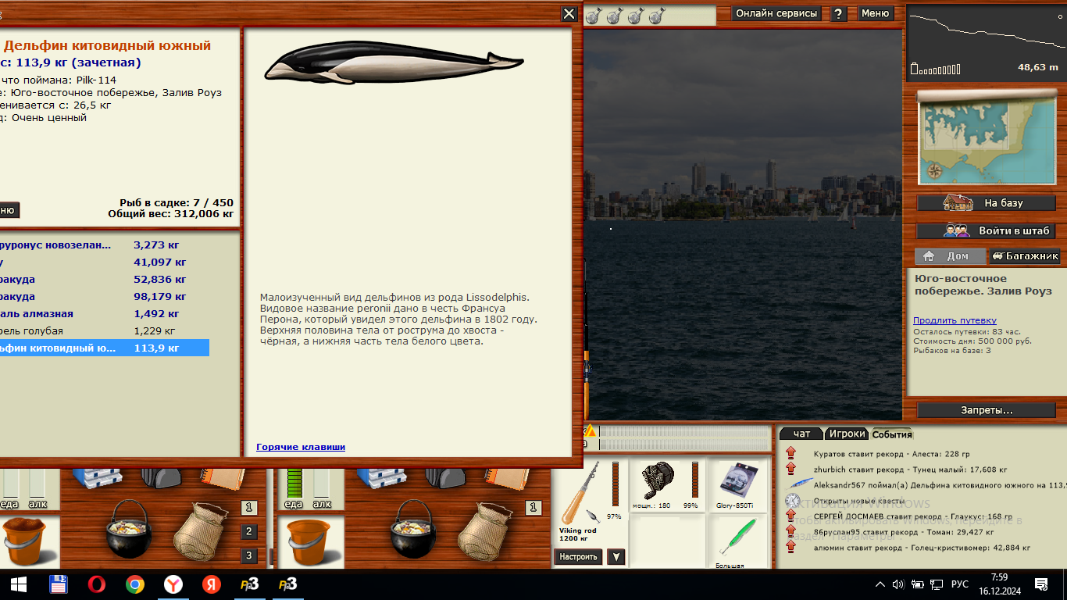Click the yellow warning triangle icon
1067x600 pixels.
click(591, 431)
